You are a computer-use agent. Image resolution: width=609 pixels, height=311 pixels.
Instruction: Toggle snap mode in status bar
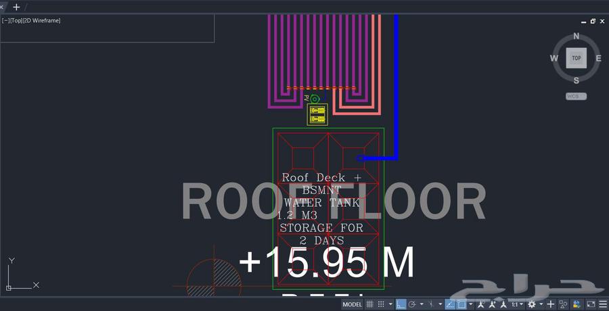(381, 305)
